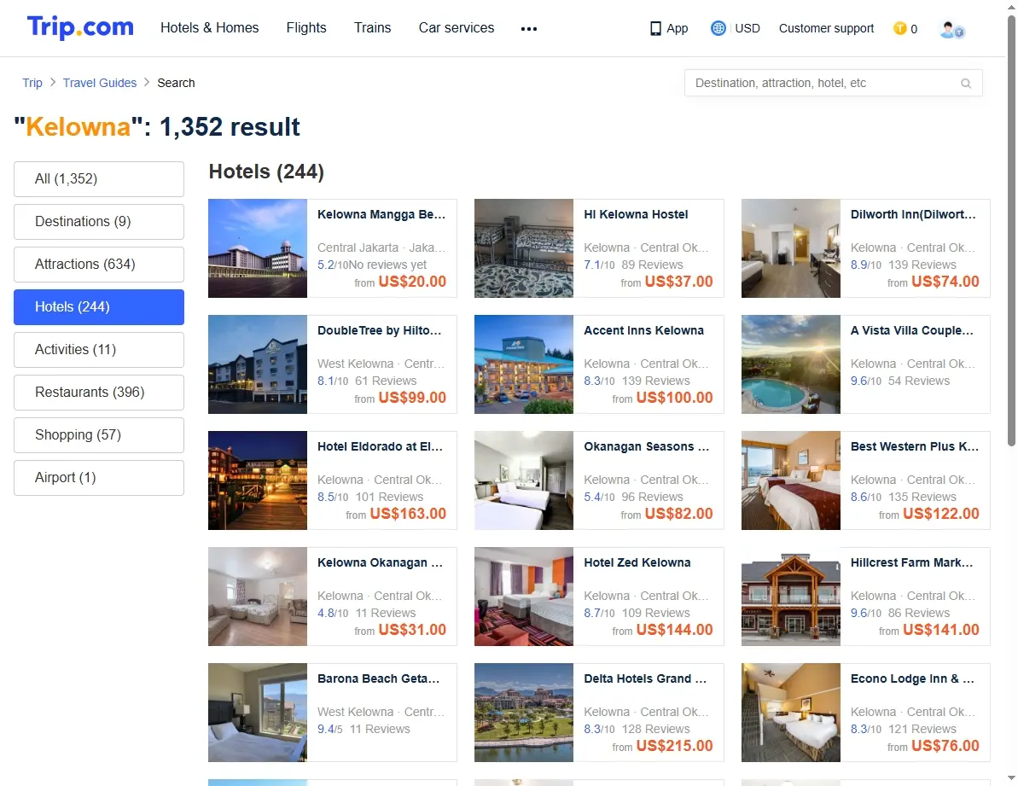Click the US$163.00 price
The image size is (1018, 786).
coord(408,514)
